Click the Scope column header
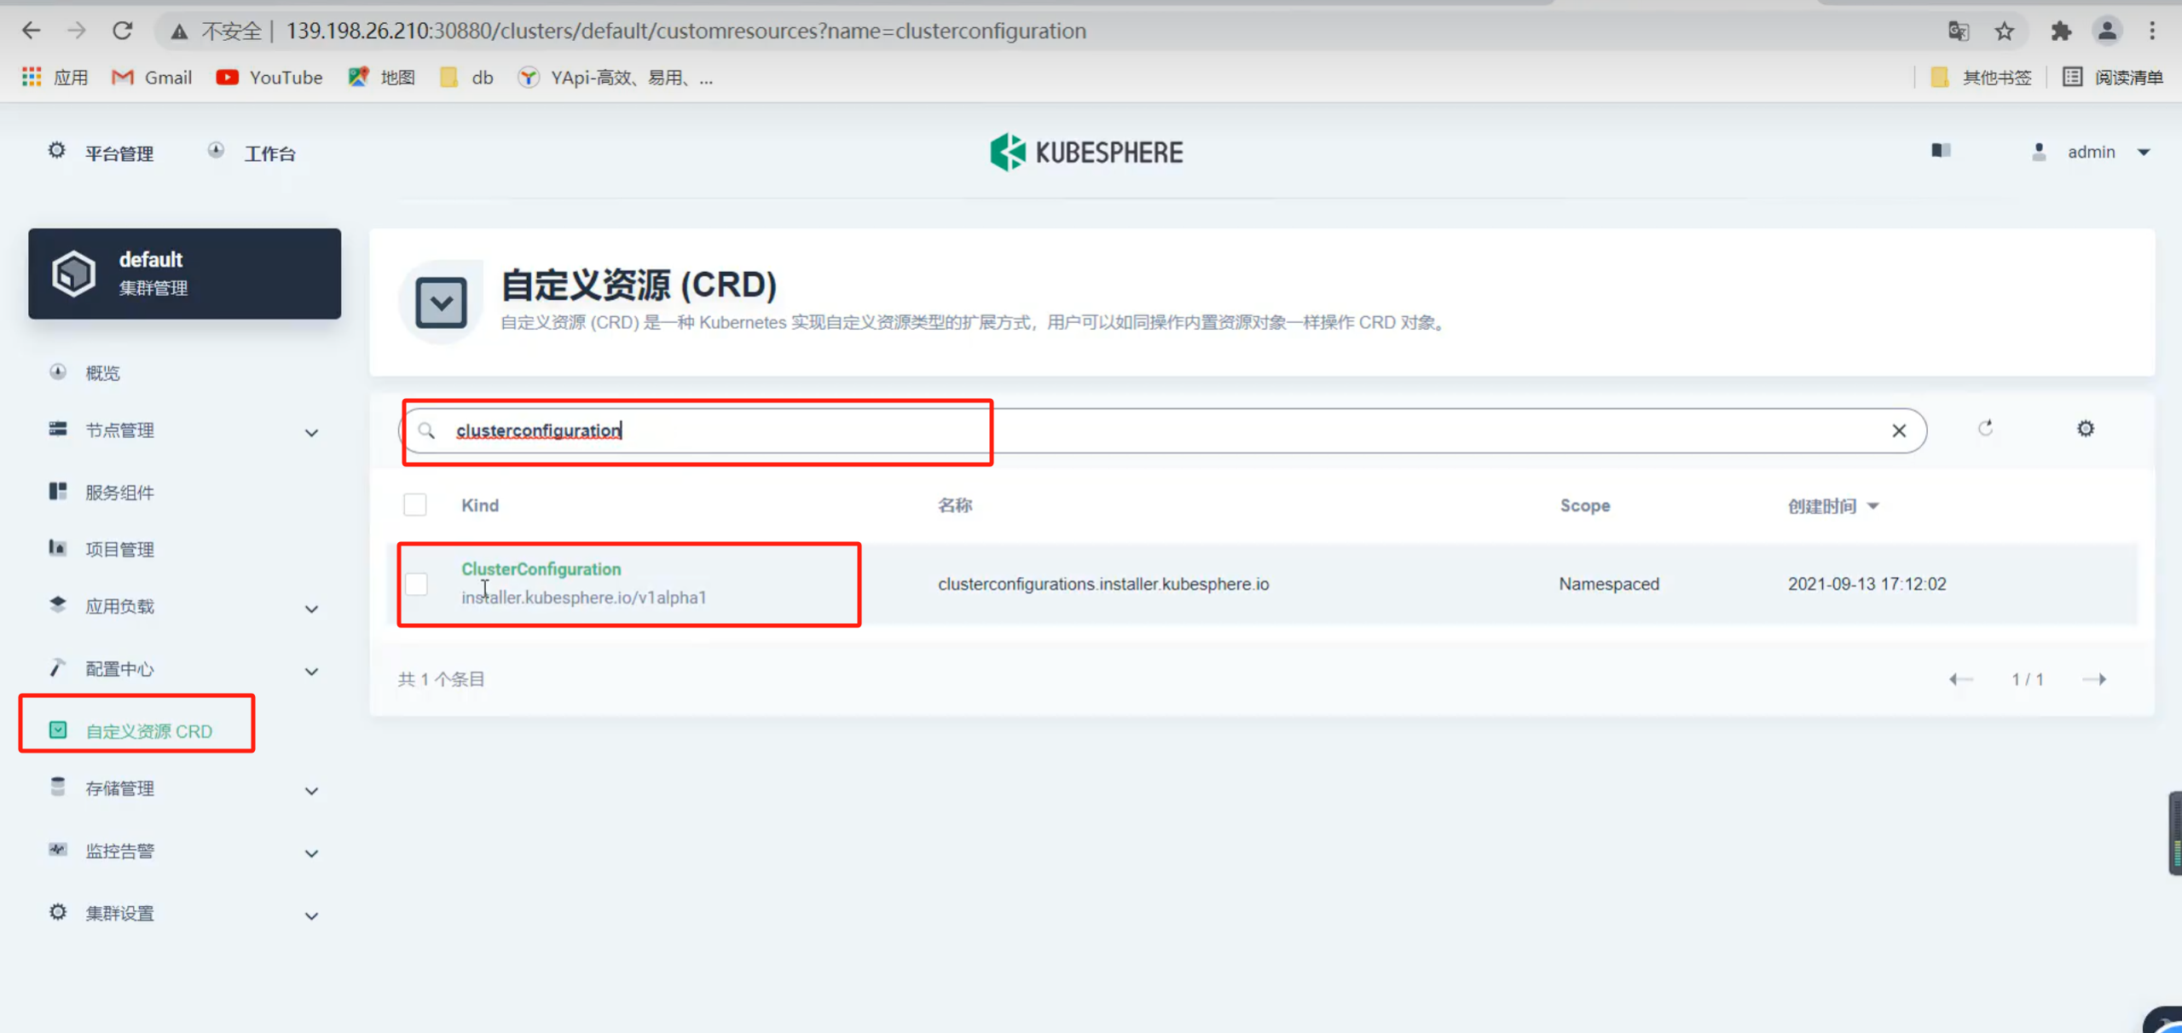The height and width of the screenshot is (1033, 2182). coord(1585,505)
